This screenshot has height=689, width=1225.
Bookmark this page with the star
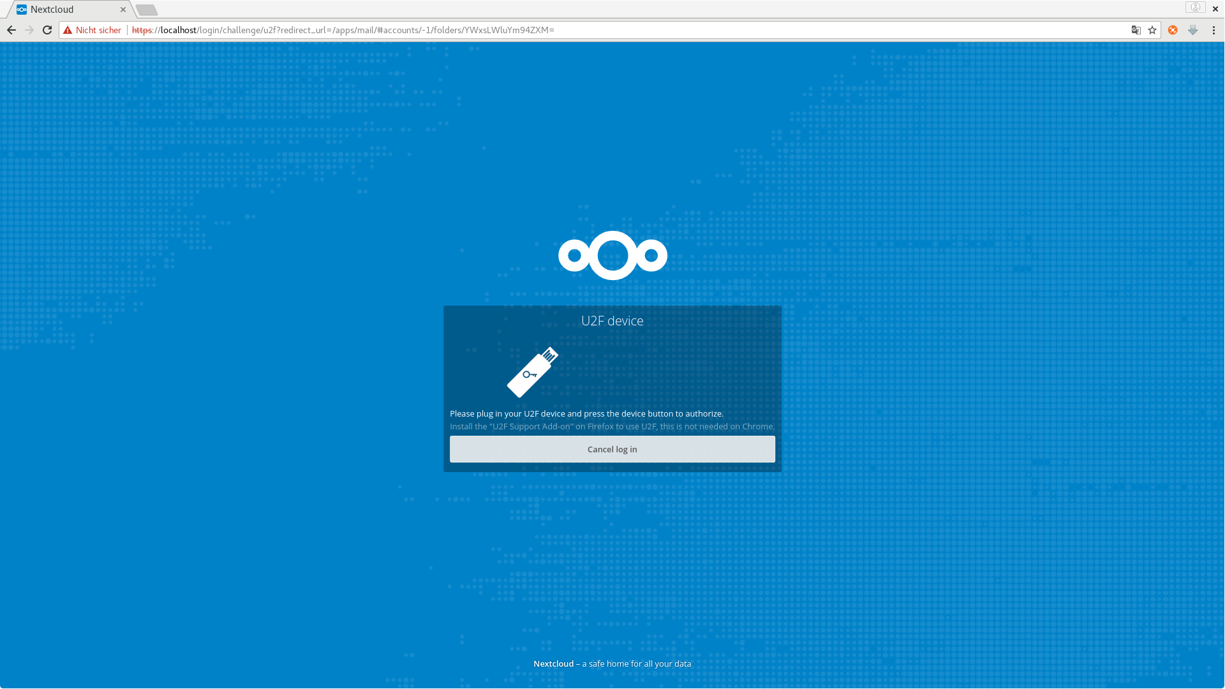pos(1152,30)
